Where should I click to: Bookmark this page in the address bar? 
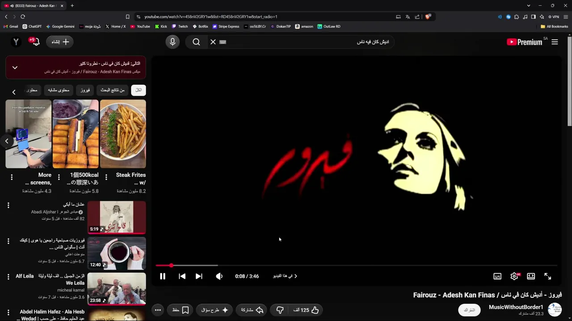click(x=127, y=16)
